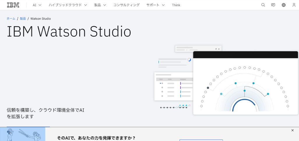Screen dimensions: 299x141
Task: Expand the ハイブリッドクラウド menu
Action: pyautogui.click(x=68, y=5)
